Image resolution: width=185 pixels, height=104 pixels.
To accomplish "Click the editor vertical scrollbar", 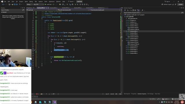I will tap(121, 52).
